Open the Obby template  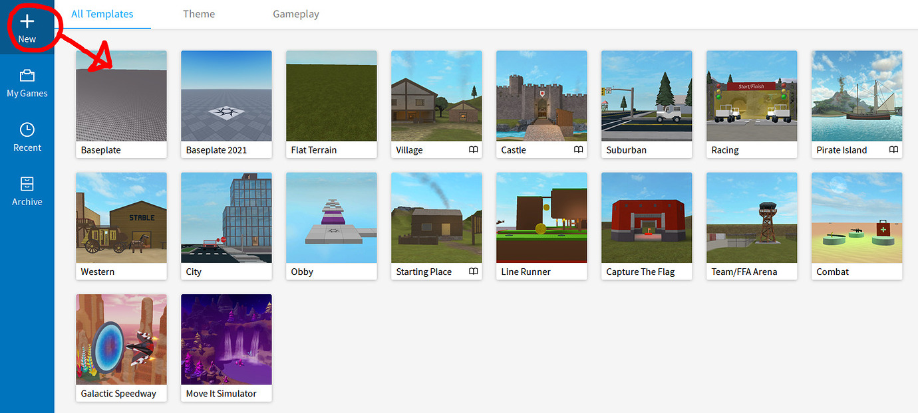tap(331, 217)
